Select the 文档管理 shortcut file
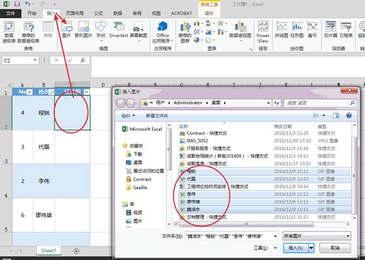Screen dimensions: 365x260 [264, 217]
